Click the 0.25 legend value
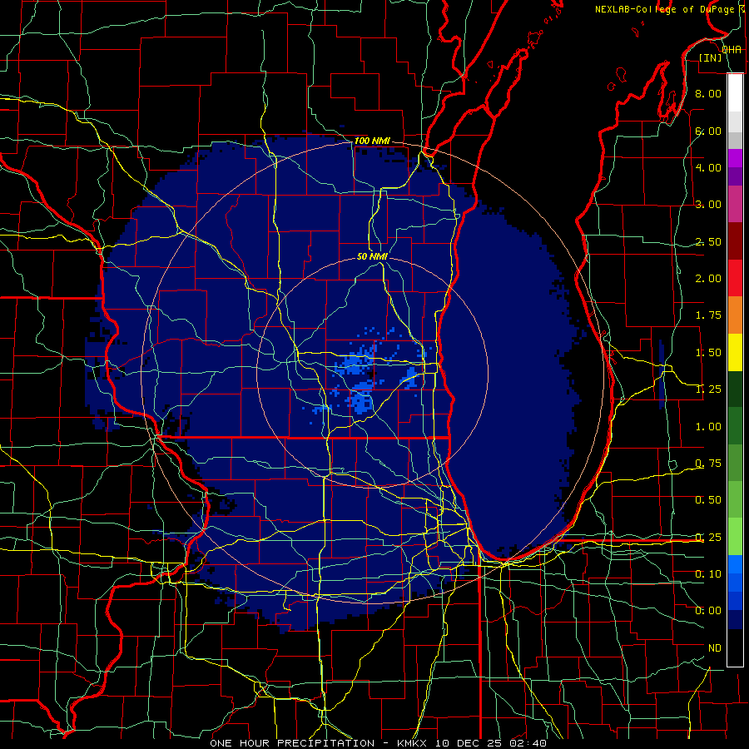This screenshot has width=749, height=749. tap(708, 538)
